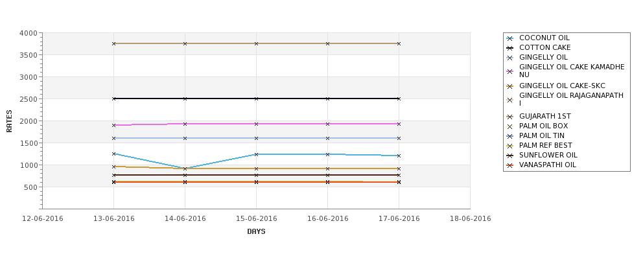Viewport: 632px width, 278px height.
Task: Click the 3750 data point on 15-06-2016
Action: pyautogui.click(x=256, y=43)
